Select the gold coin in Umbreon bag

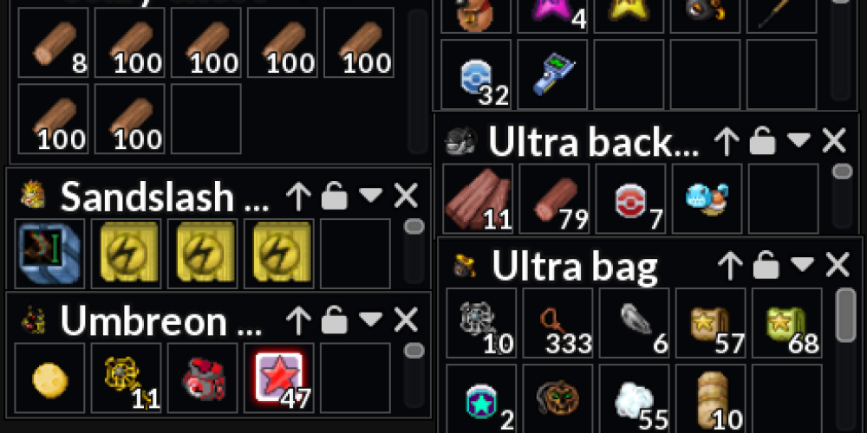[49, 378]
